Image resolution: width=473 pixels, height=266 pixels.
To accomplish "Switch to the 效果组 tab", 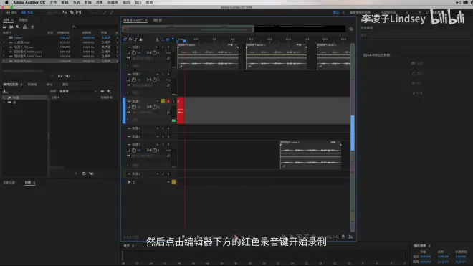I will 32,85.
